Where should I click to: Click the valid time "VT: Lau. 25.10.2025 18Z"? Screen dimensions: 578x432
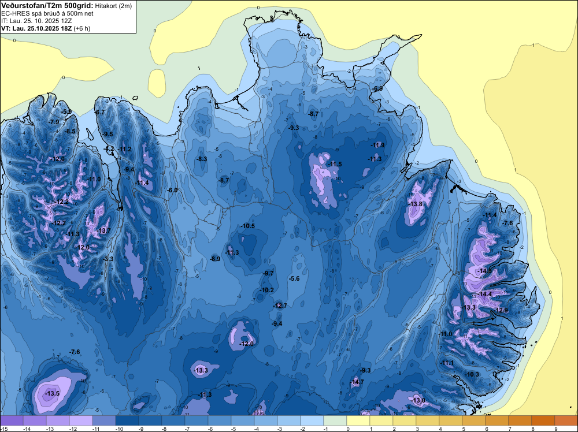click(x=36, y=28)
